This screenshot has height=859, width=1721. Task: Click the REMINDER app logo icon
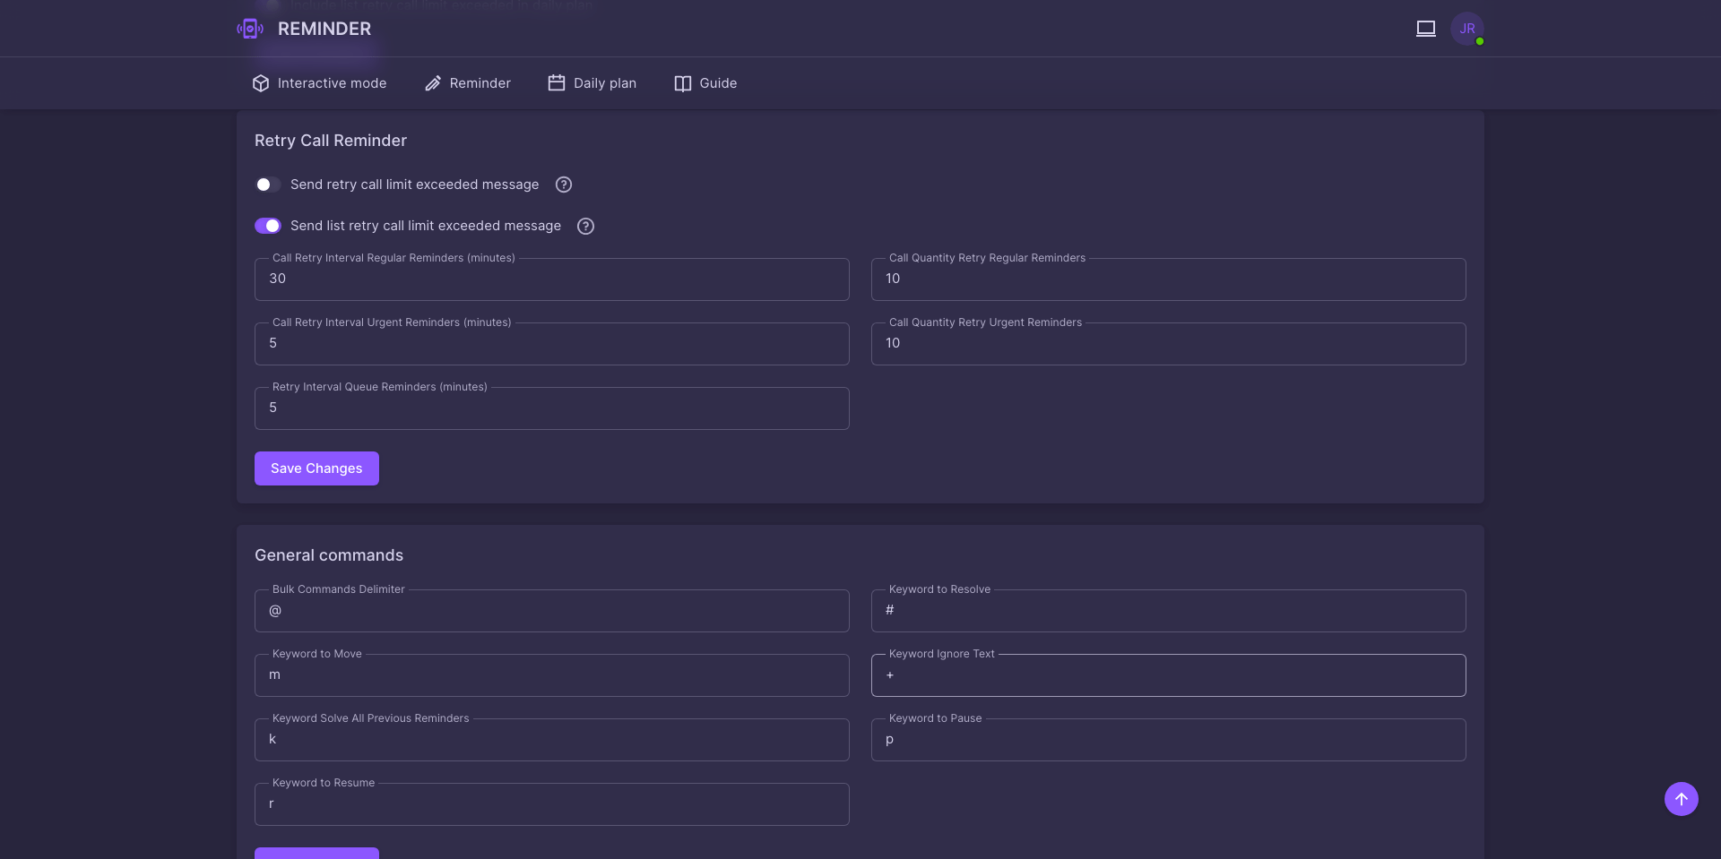click(250, 29)
